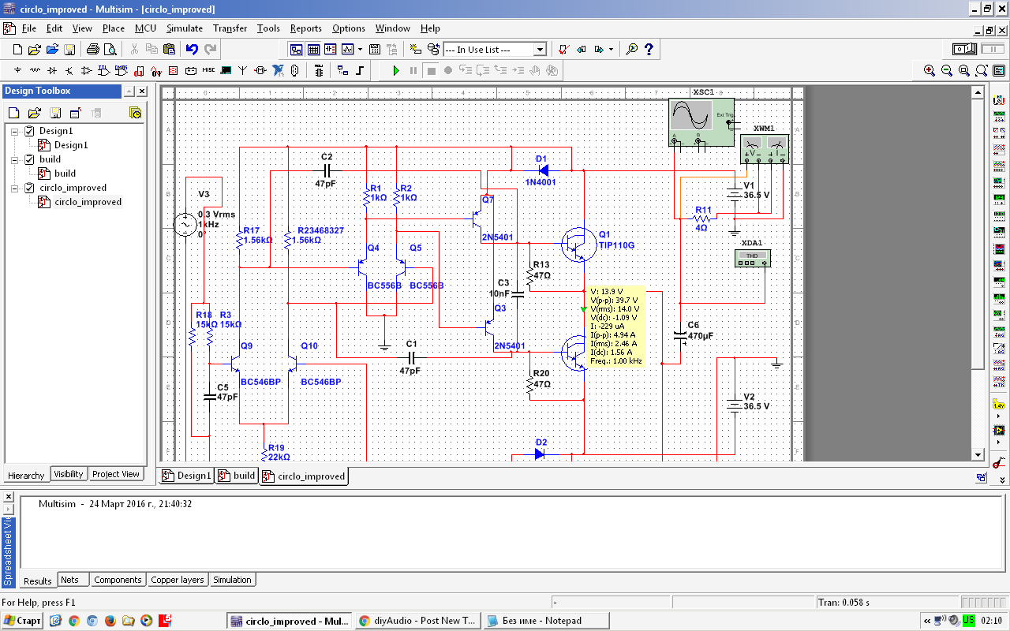Toggle the Spreadsheet view toolbar icon
Image resolution: width=1010 pixels, height=631 pixels.
pos(313,50)
